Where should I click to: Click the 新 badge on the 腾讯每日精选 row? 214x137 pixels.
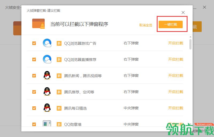59,108
